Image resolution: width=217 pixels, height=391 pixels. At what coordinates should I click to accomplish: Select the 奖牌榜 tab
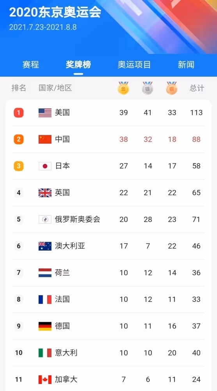78,65
